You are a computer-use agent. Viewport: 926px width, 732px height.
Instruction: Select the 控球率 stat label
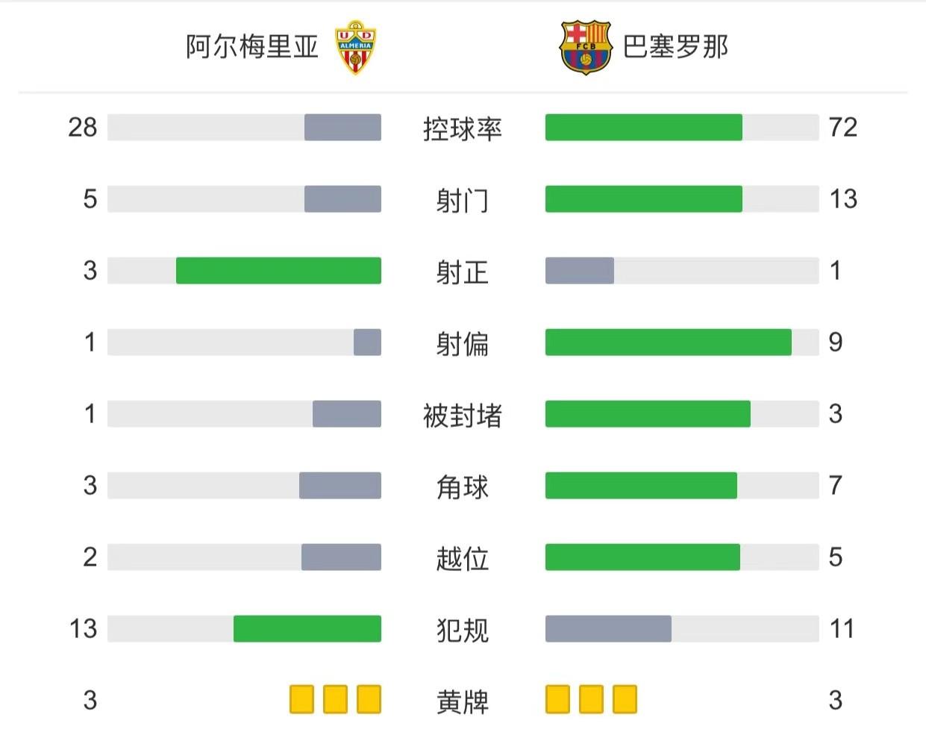(x=462, y=128)
